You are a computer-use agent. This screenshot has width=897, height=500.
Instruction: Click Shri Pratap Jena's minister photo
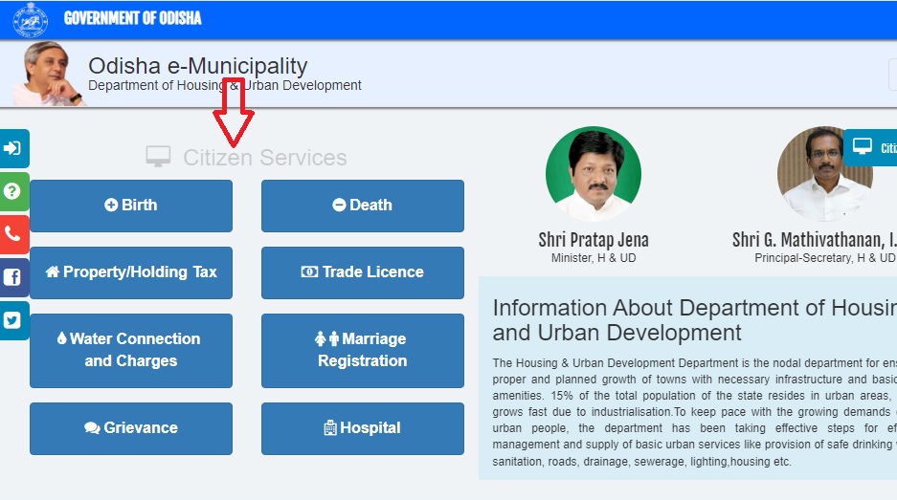point(593,174)
